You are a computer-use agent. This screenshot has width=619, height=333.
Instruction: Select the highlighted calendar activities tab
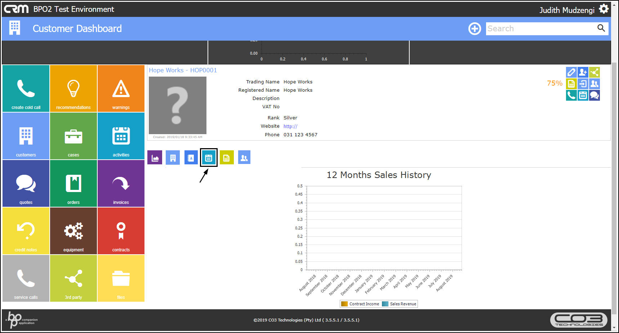(209, 158)
